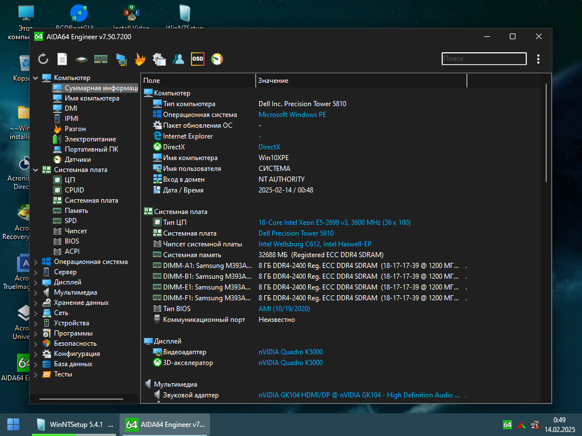Expand the Устройства tree node
The height and width of the screenshot is (436, 582).
36,323
